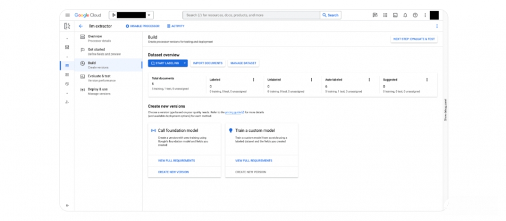Open the three-dot menu on the Labeled card
This screenshot has width=506, height=221.
(254, 80)
